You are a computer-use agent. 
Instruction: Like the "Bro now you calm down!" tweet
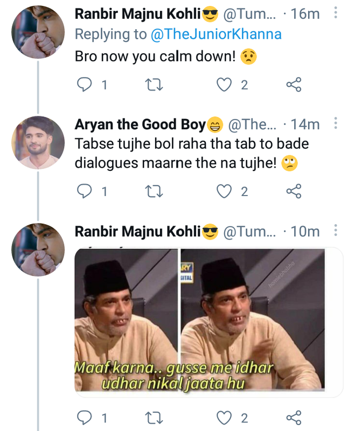(x=224, y=85)
